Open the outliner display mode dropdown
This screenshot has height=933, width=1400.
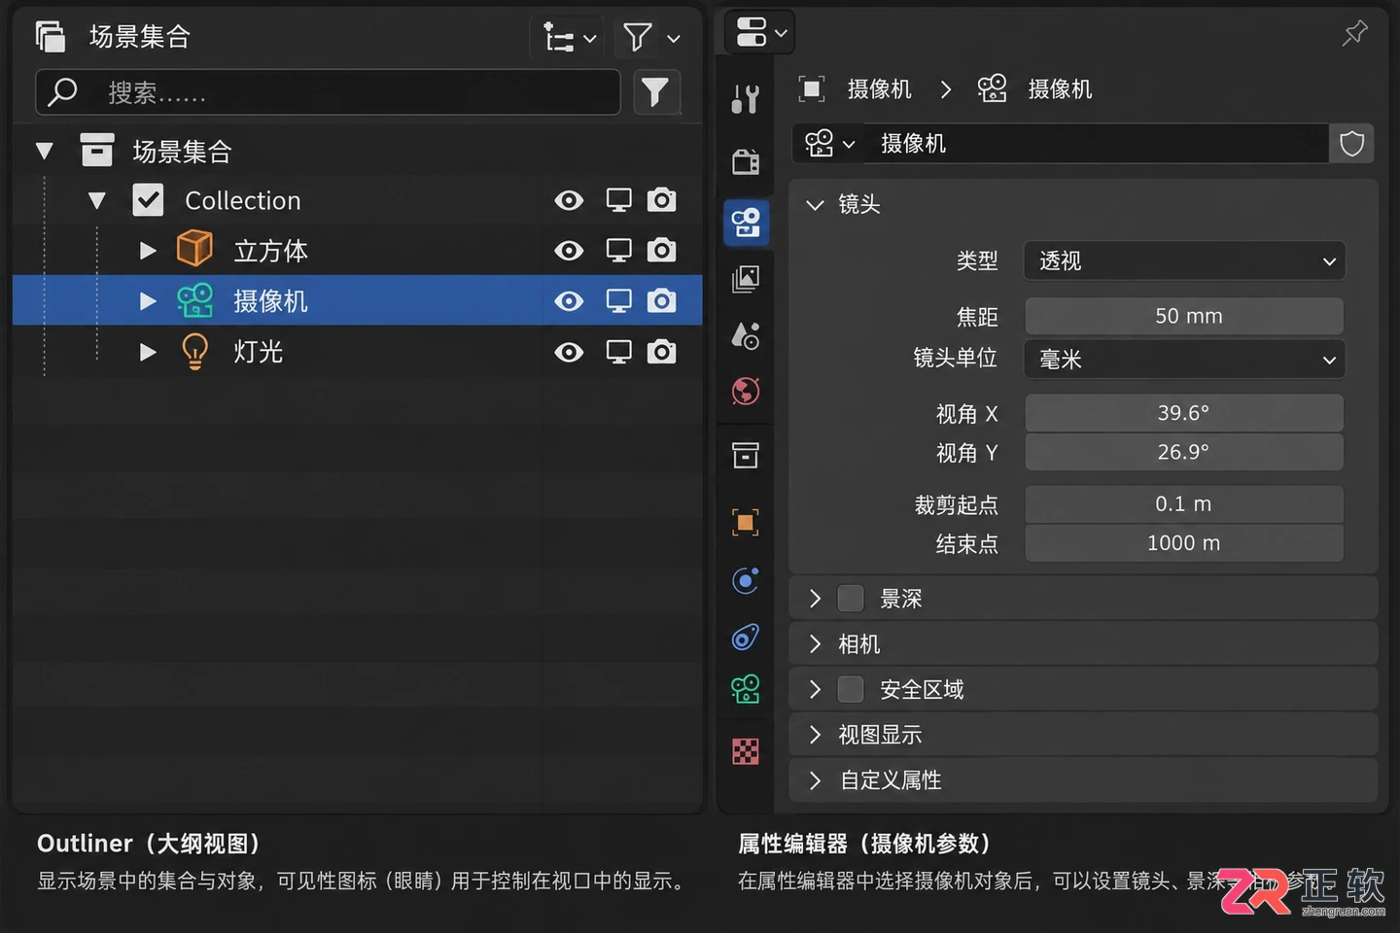coord(569,38)
